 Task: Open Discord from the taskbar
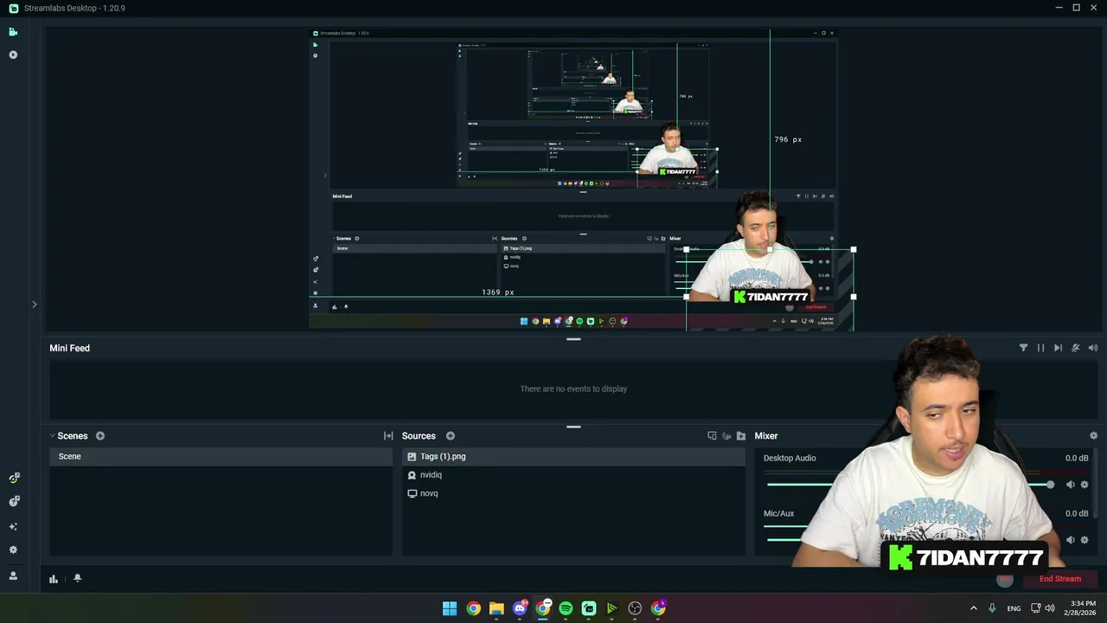click(x=520, y=608)
